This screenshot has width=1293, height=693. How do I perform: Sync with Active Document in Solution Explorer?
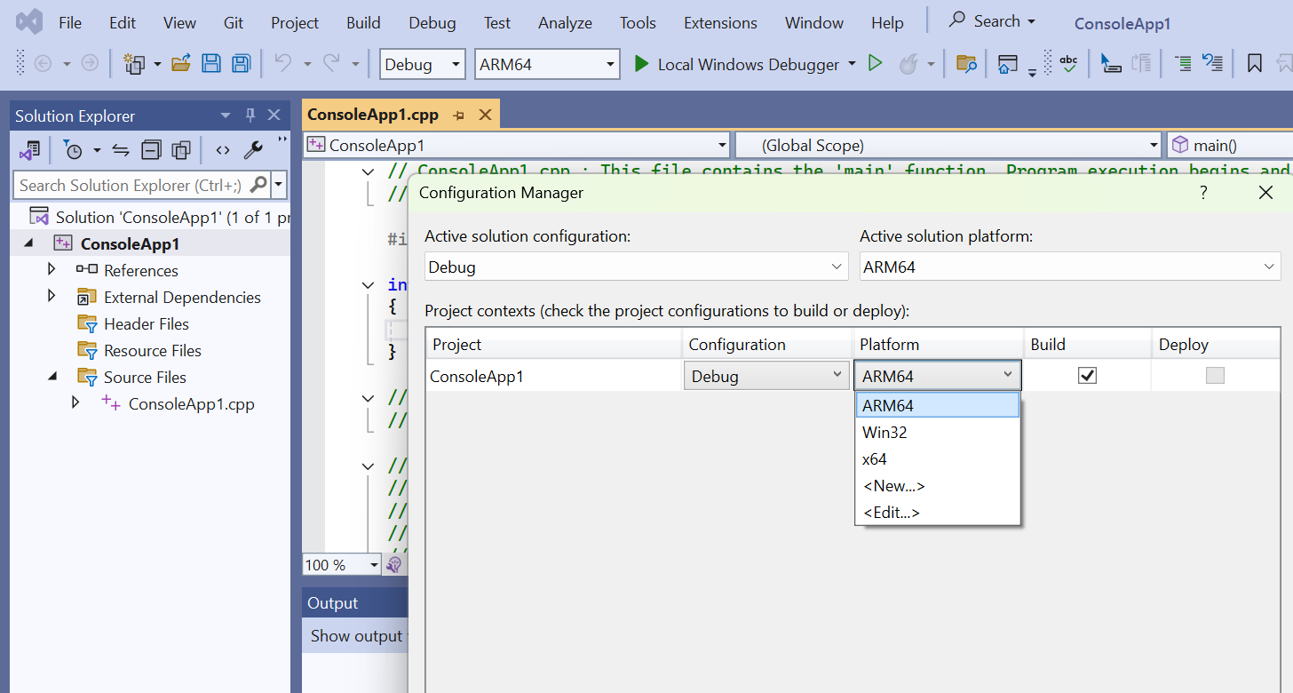[x=121, y=150]
